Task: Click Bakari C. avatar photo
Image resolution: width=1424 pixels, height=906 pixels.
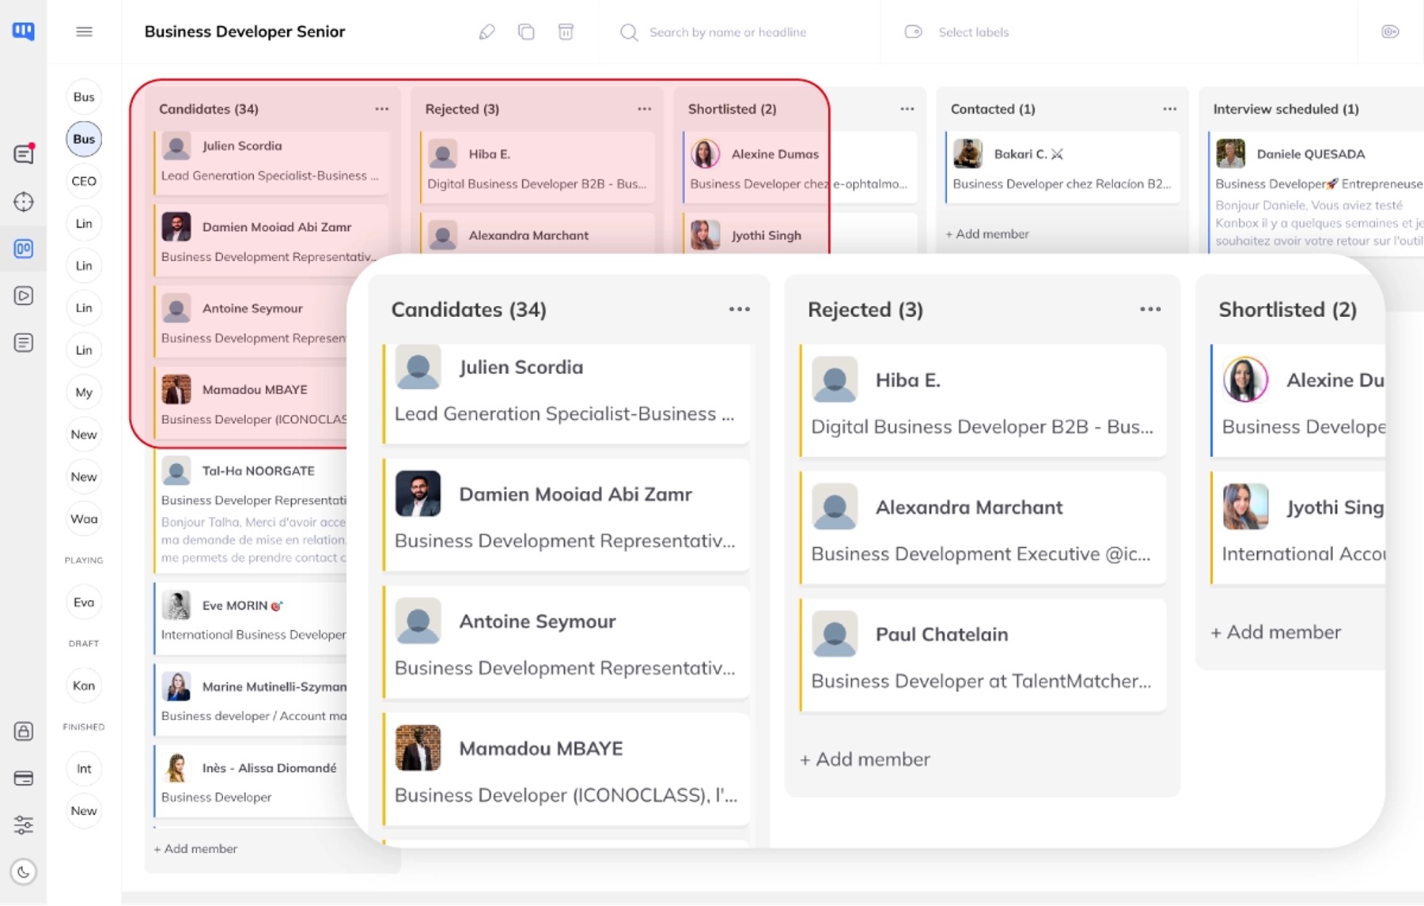Action: [968, 154]
